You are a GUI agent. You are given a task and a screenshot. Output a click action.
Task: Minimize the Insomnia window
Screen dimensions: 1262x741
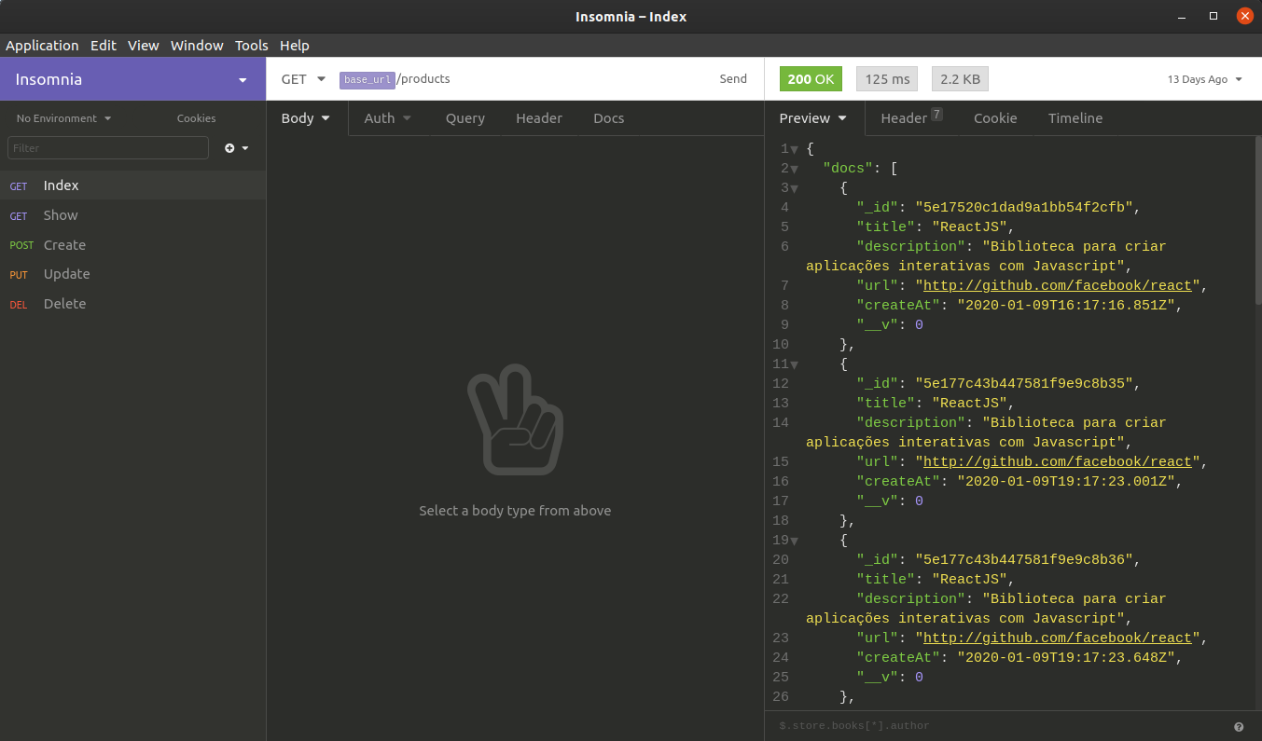1184,16
